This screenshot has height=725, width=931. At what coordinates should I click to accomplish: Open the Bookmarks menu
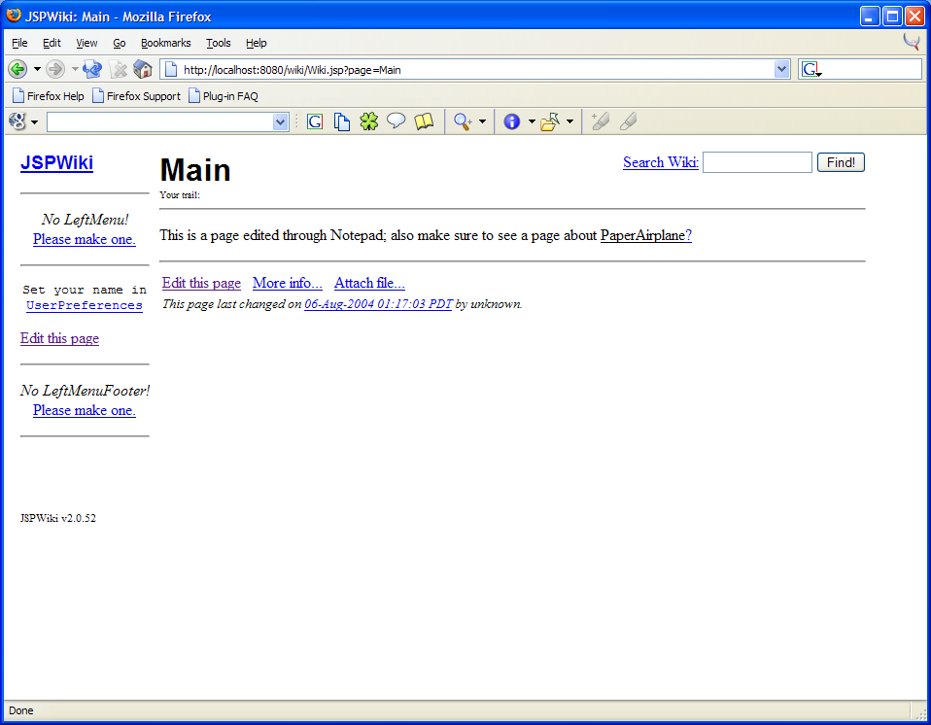coord(165,43)
